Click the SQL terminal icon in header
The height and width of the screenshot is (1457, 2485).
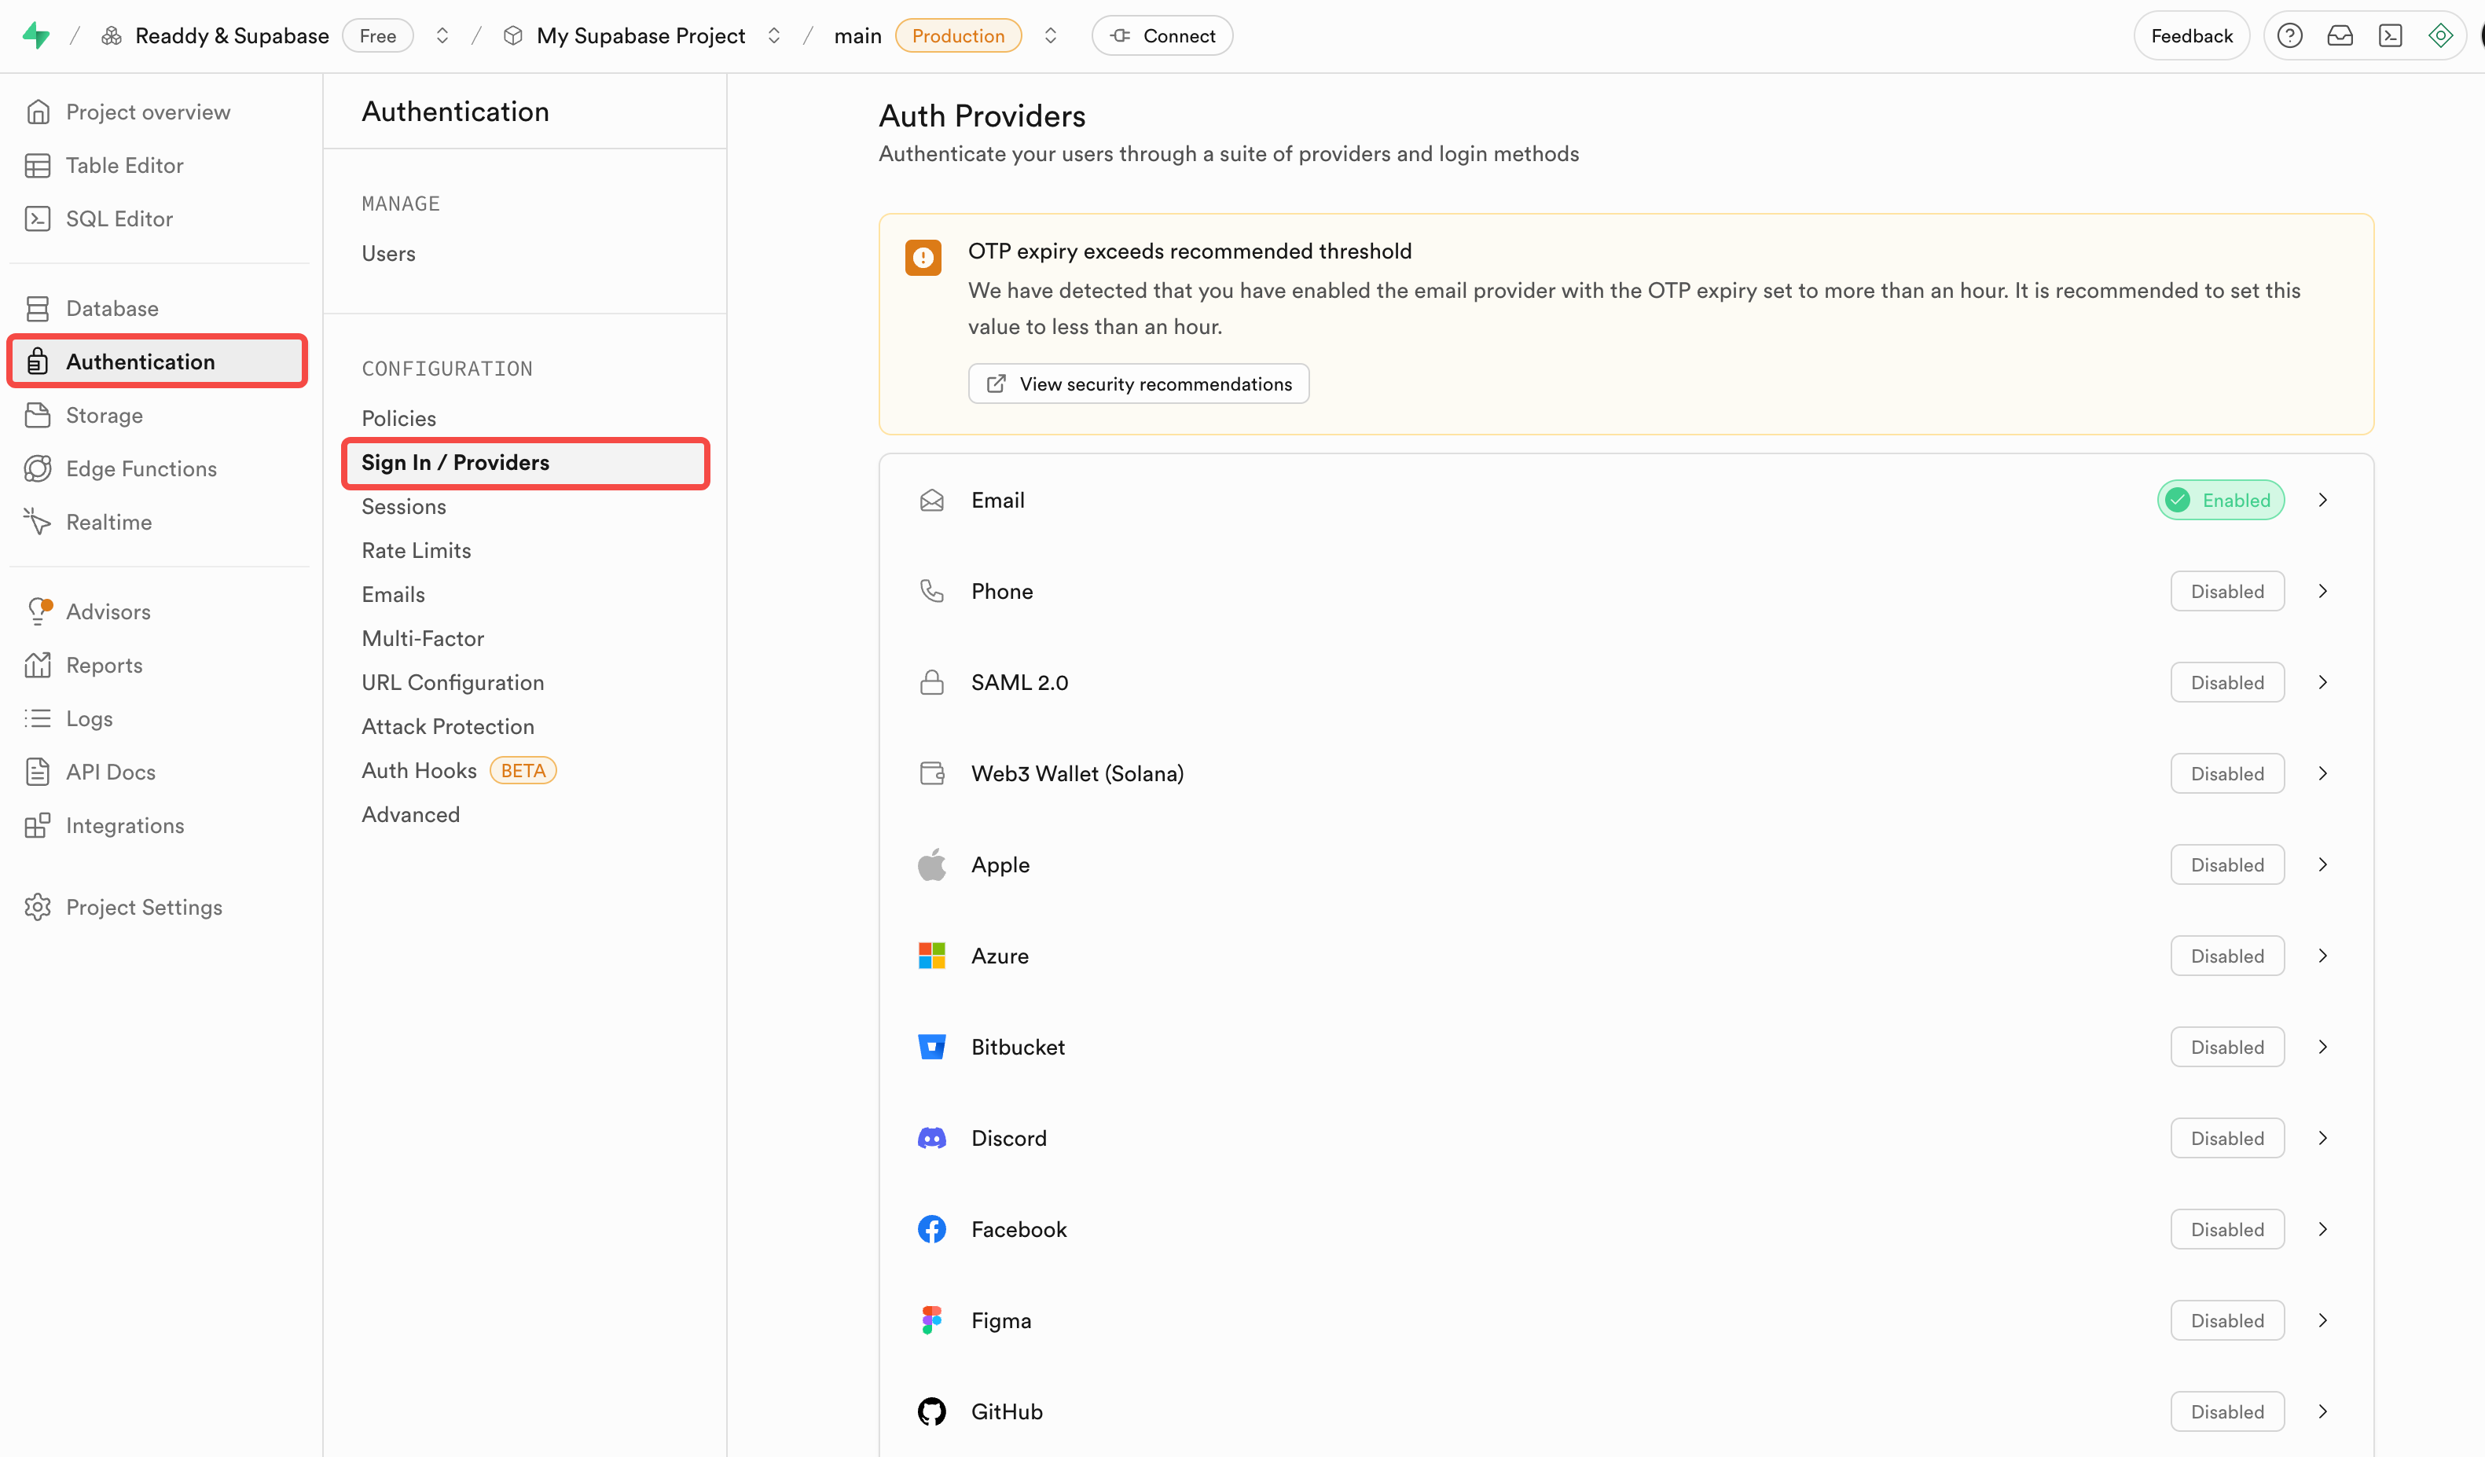tap(2389, 35)
